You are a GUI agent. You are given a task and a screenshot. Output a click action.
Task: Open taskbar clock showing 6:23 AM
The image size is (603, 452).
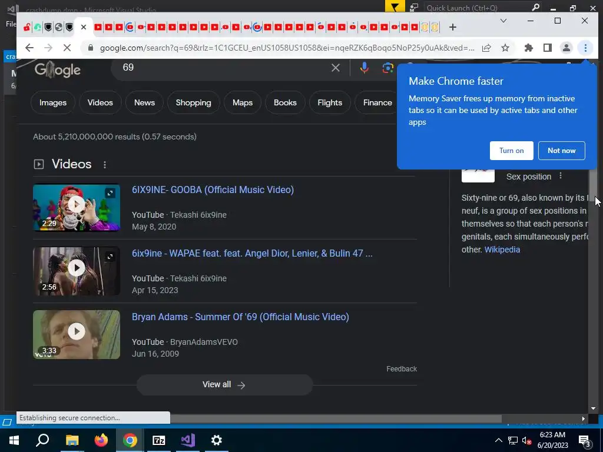click(552, 440)
